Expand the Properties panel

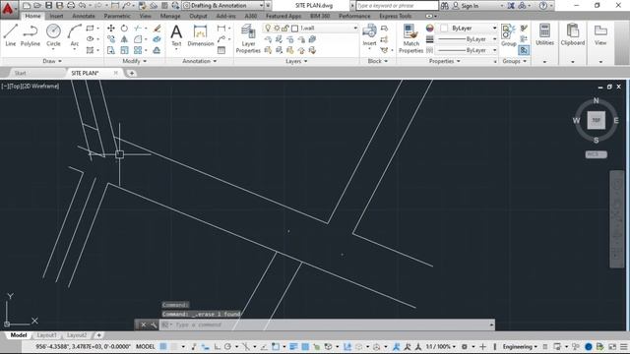point(444,61)
